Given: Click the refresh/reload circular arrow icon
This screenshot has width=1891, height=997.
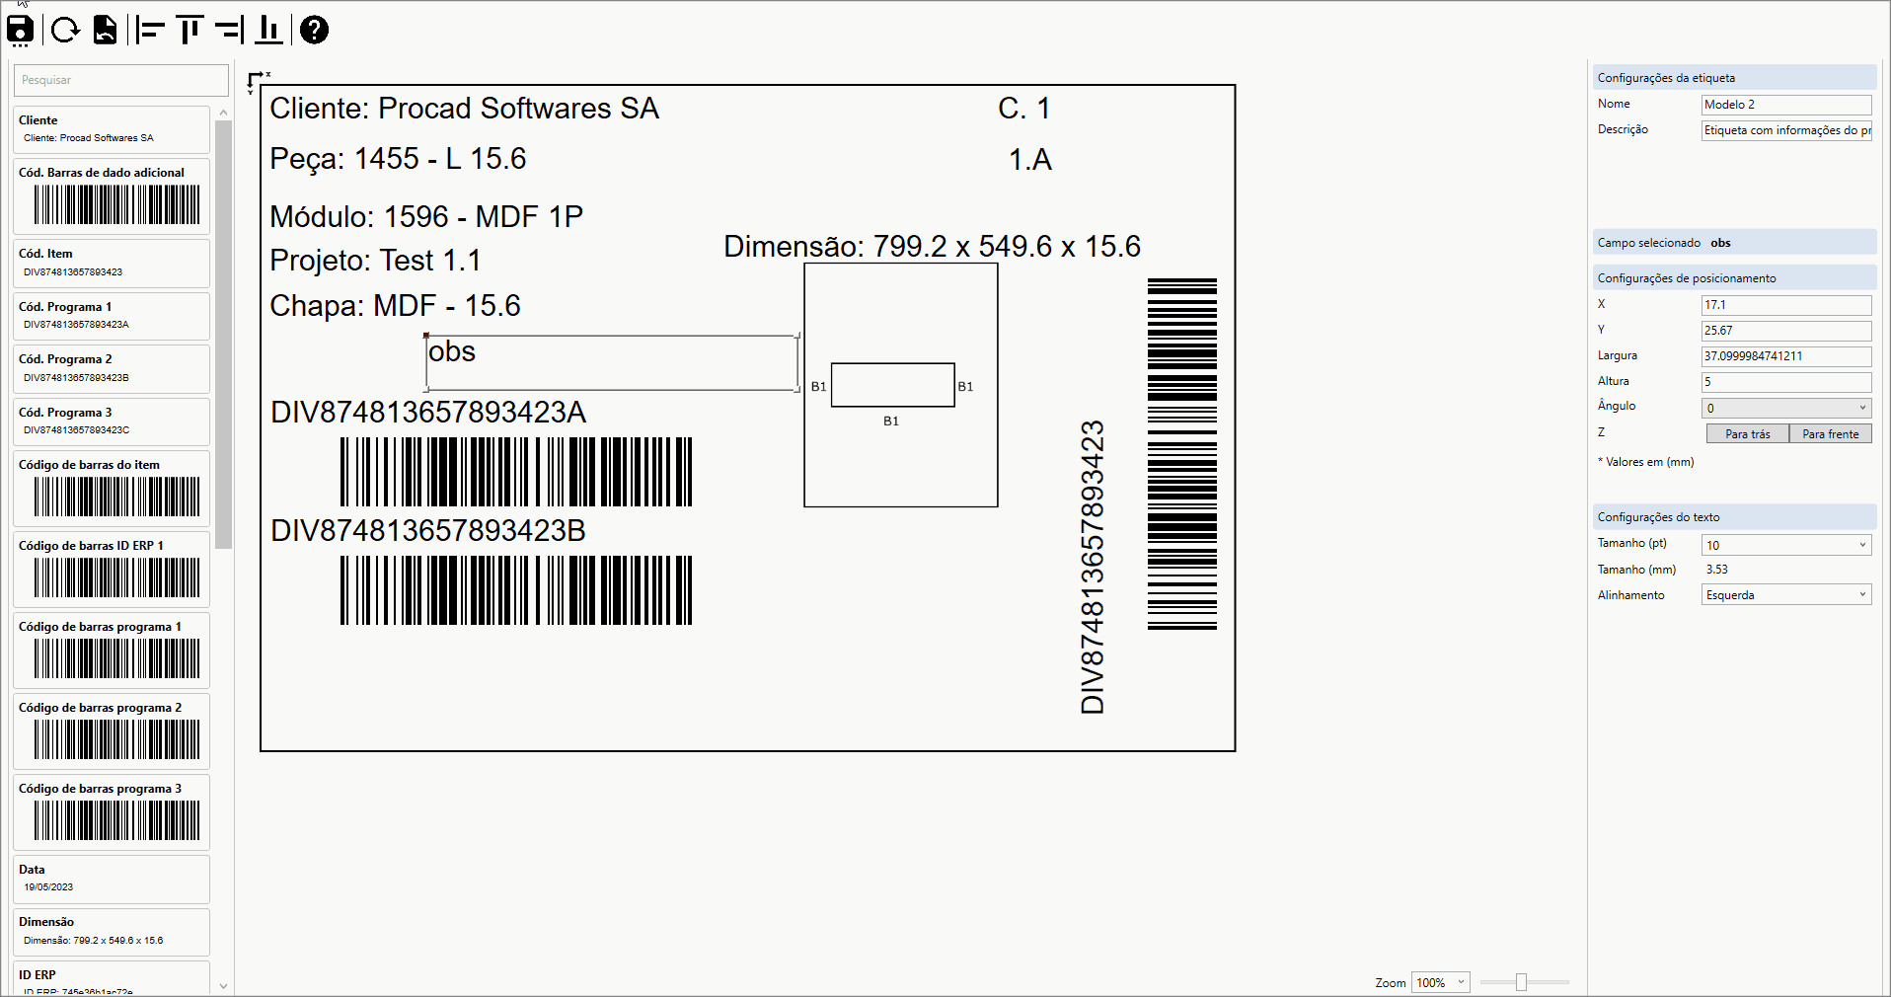Looking at the screenshot, I should 65,30.
